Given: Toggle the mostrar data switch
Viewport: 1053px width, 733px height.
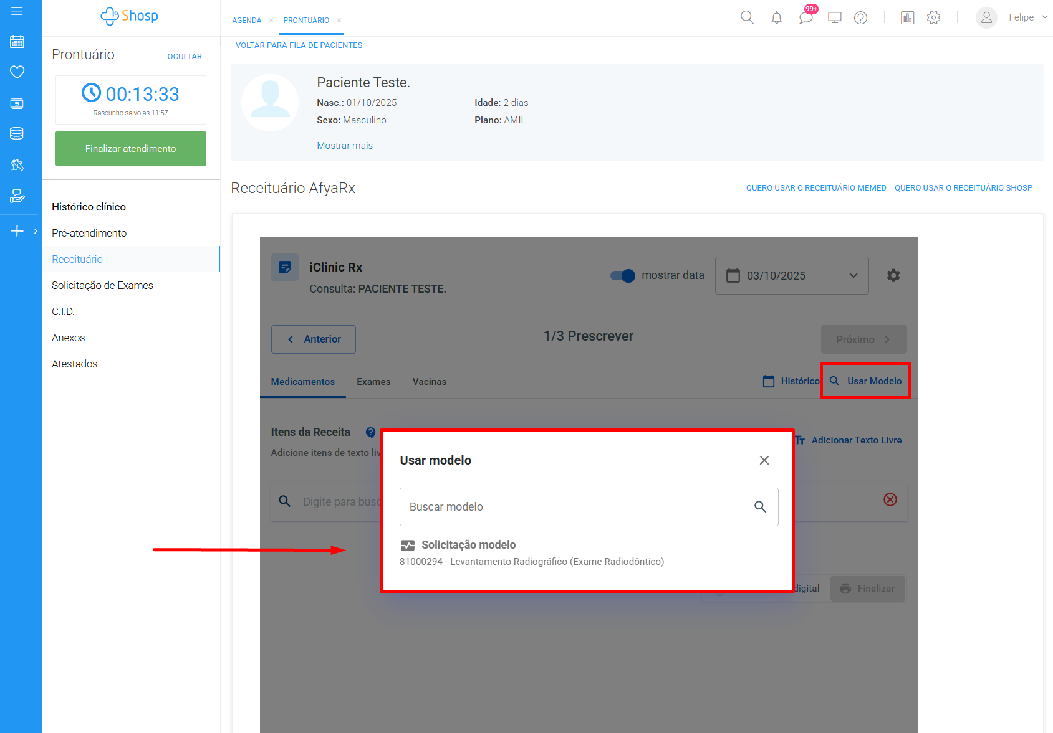Looking at the screenshot, I should point(622,275).
